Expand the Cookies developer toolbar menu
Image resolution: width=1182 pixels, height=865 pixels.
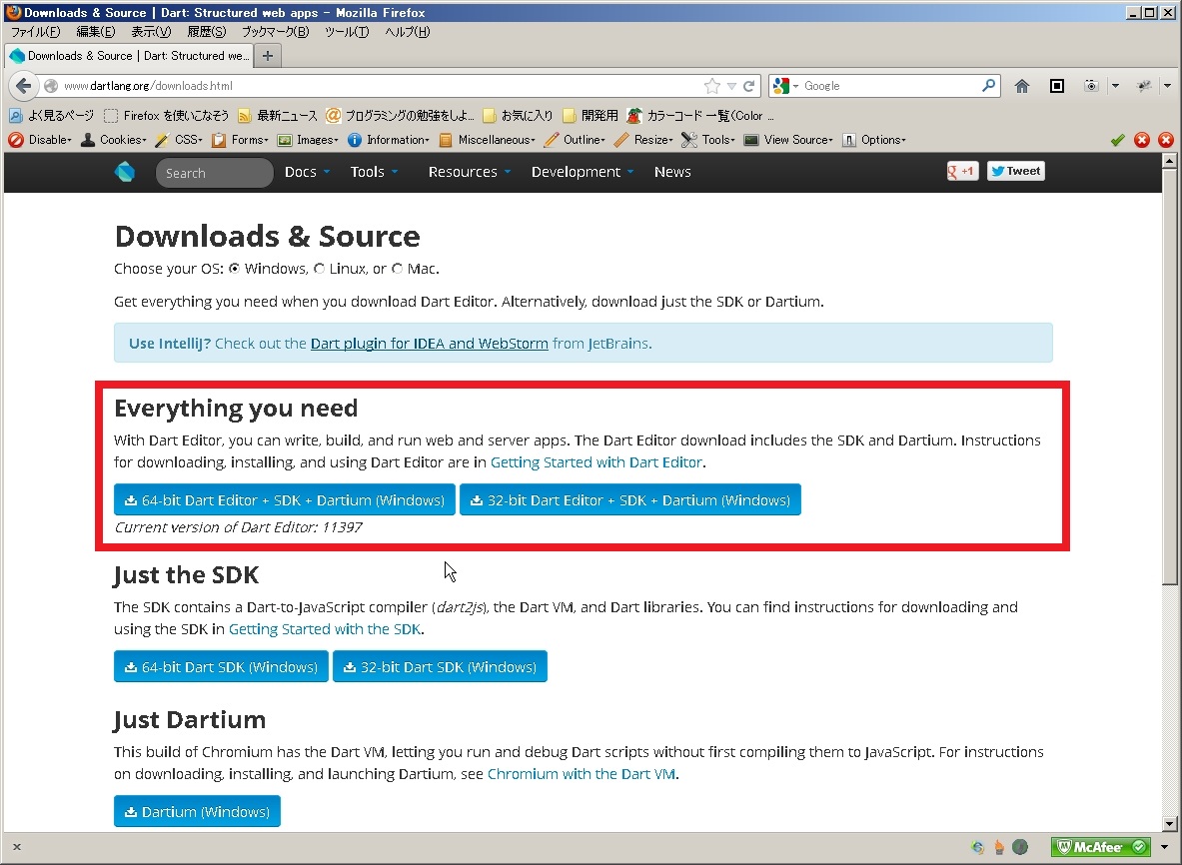(114, 140)
